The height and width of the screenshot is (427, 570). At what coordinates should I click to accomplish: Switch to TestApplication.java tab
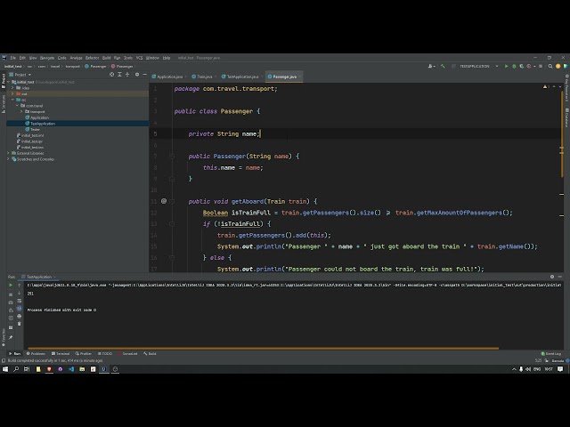click(240, 77)
